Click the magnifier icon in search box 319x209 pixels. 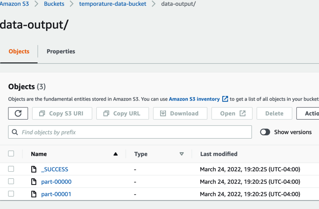(15, 132)
